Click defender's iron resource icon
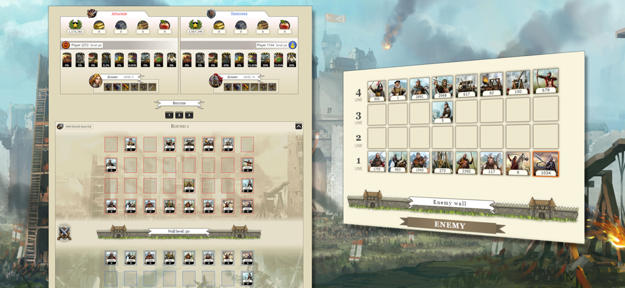The height and width of the screenshot is (288, 625). click(240, 24)
